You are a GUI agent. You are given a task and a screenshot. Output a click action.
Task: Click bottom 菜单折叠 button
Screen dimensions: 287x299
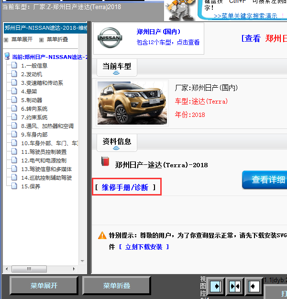point(117,285)
